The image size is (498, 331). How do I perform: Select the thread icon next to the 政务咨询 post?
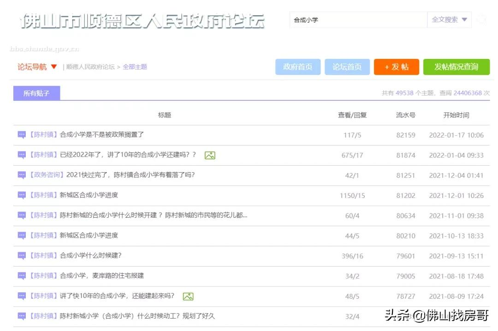21,175
